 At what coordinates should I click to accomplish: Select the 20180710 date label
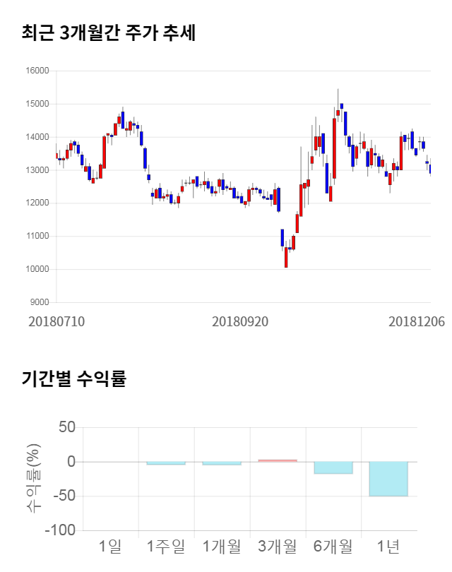point(56,321)
